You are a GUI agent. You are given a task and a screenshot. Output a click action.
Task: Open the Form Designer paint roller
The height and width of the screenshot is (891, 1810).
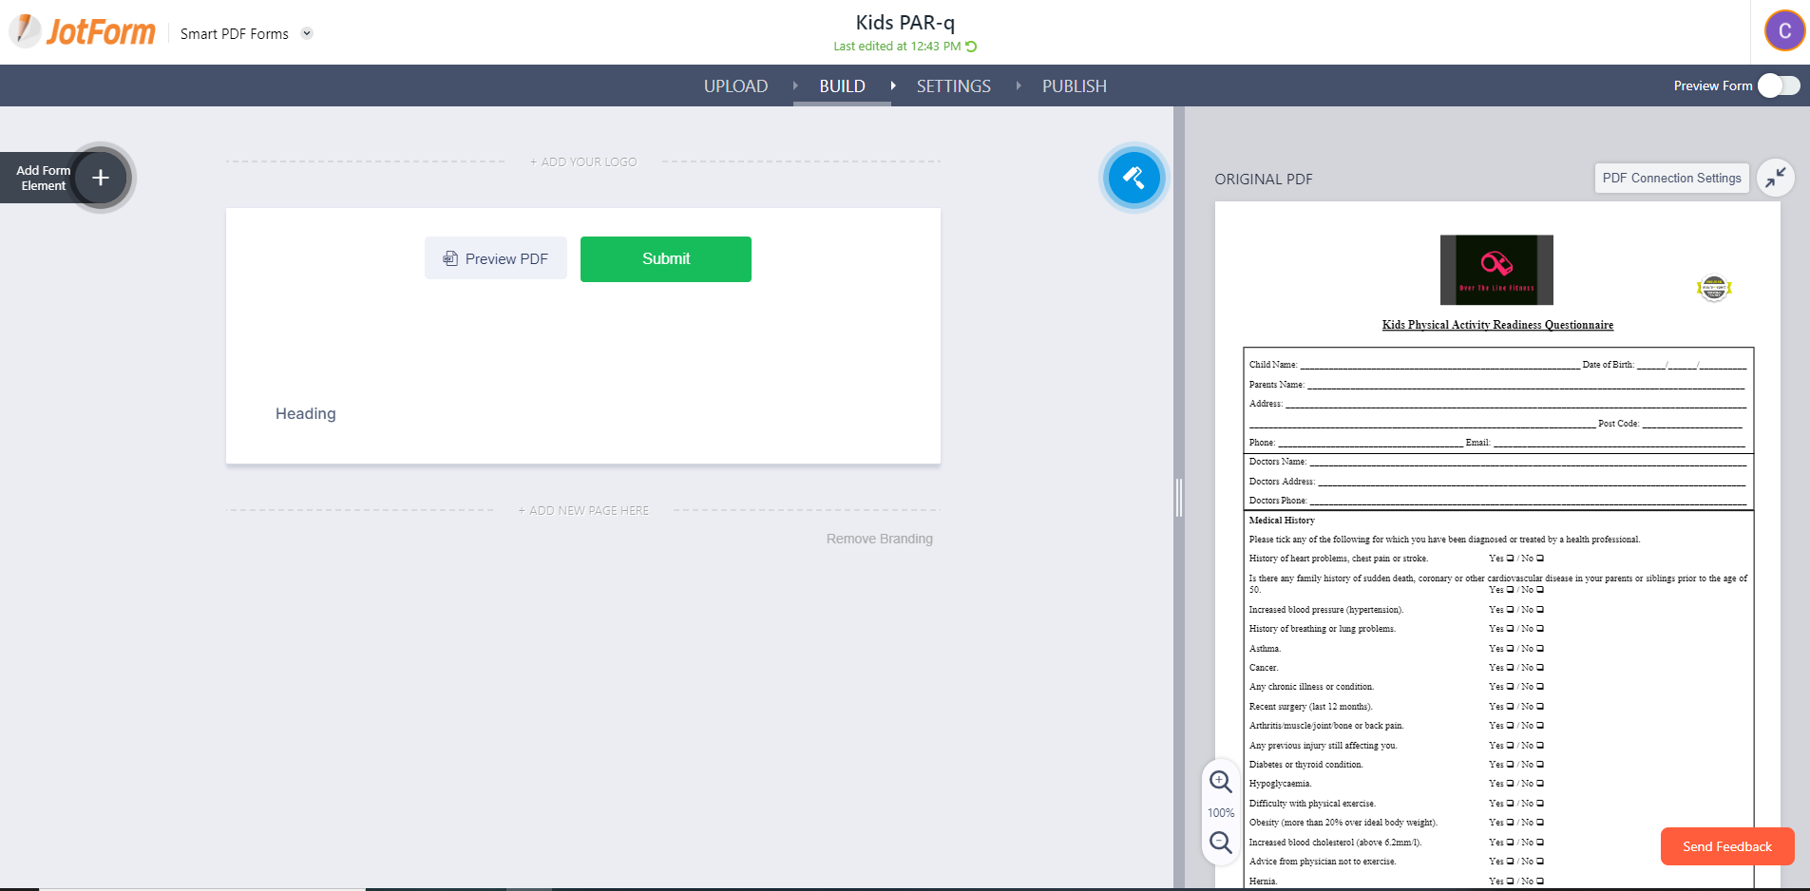click(1133, 178)
